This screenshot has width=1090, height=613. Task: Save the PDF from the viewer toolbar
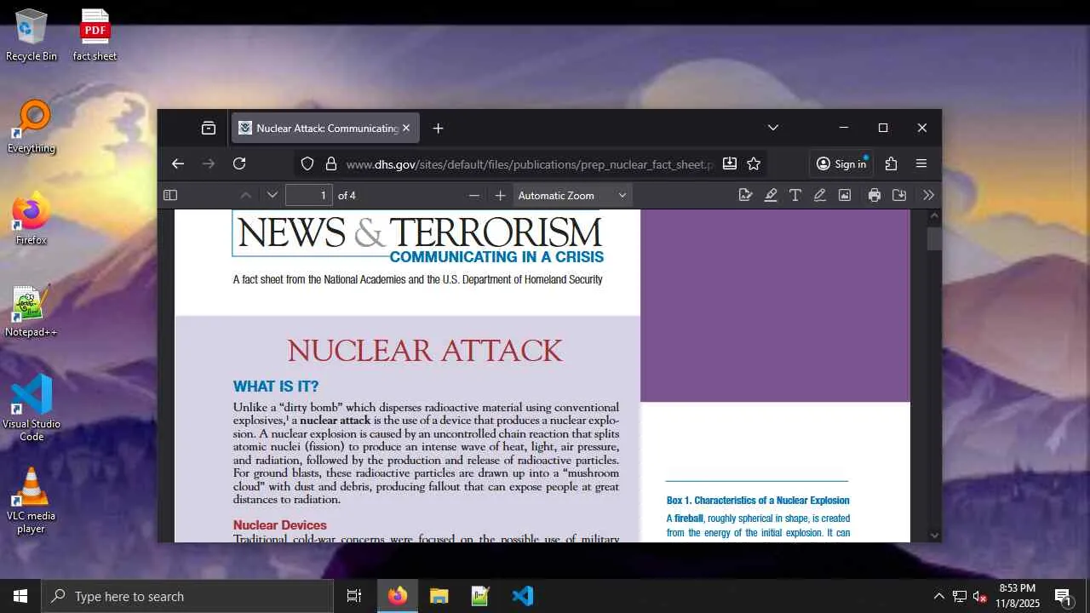[x=899, y=195]
